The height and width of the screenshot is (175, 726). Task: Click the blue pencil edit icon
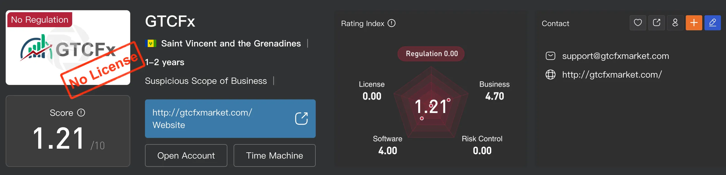pos(712,23)
